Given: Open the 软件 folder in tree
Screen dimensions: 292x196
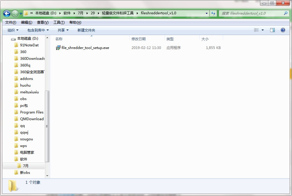Looking at the screenshot, I should [24, 159].
